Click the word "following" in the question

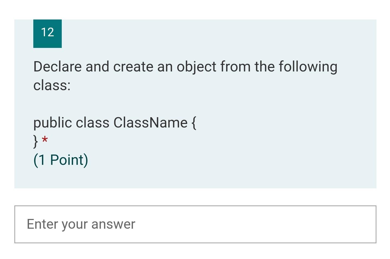coord(308,67)
